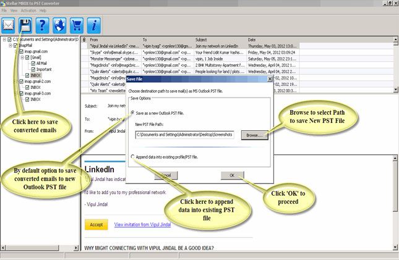
Task: Click the New PST File Path field
Action: coord(185,135)
